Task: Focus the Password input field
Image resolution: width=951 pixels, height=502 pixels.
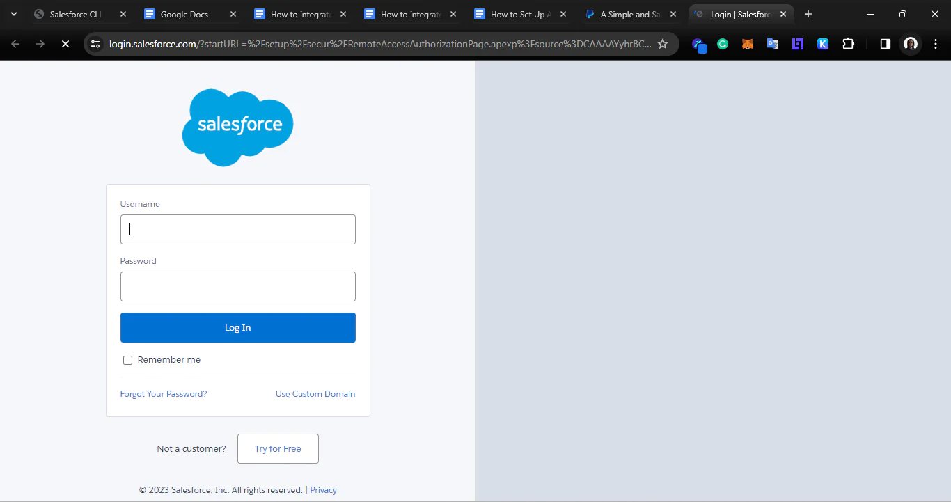Action: pos(238,286)
